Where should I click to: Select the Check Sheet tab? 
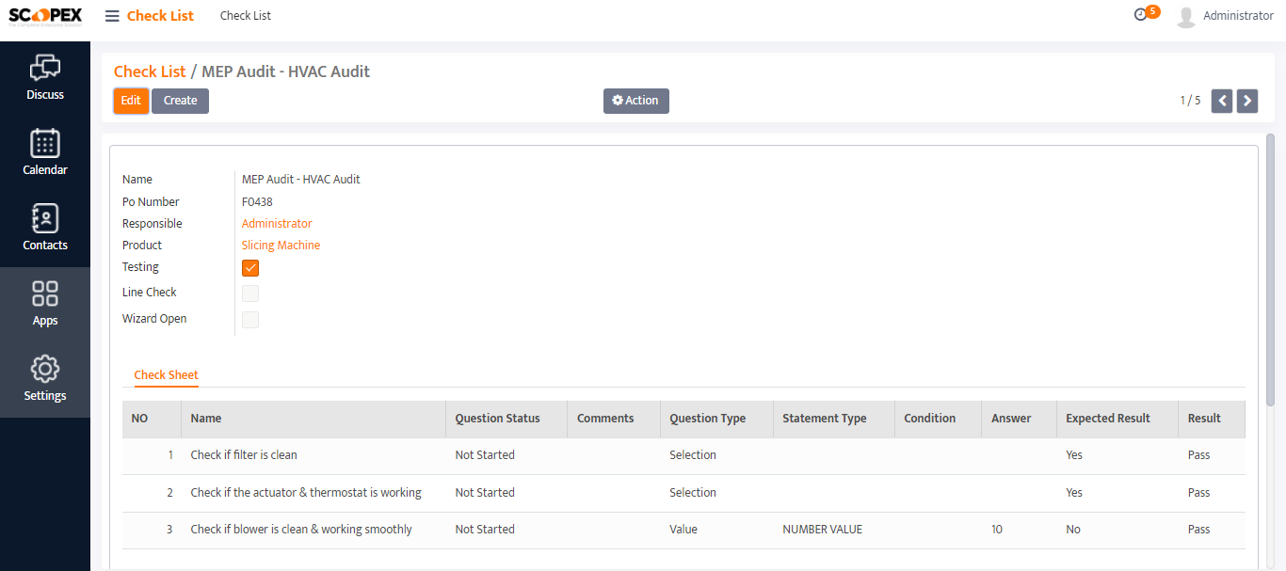pos(166,375)
